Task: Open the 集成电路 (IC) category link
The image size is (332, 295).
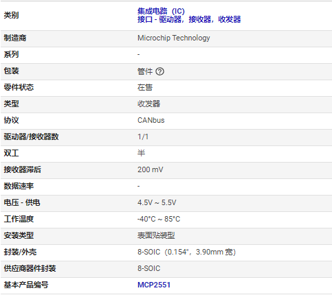Action: point(161,11)
